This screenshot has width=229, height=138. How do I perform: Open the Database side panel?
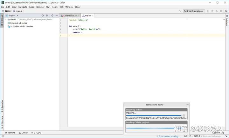coord(227,21)
